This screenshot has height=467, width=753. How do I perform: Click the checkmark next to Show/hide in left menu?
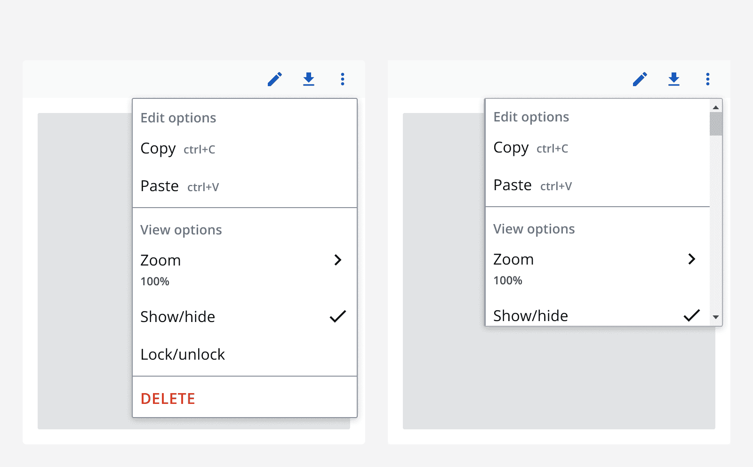click(338, 316)
